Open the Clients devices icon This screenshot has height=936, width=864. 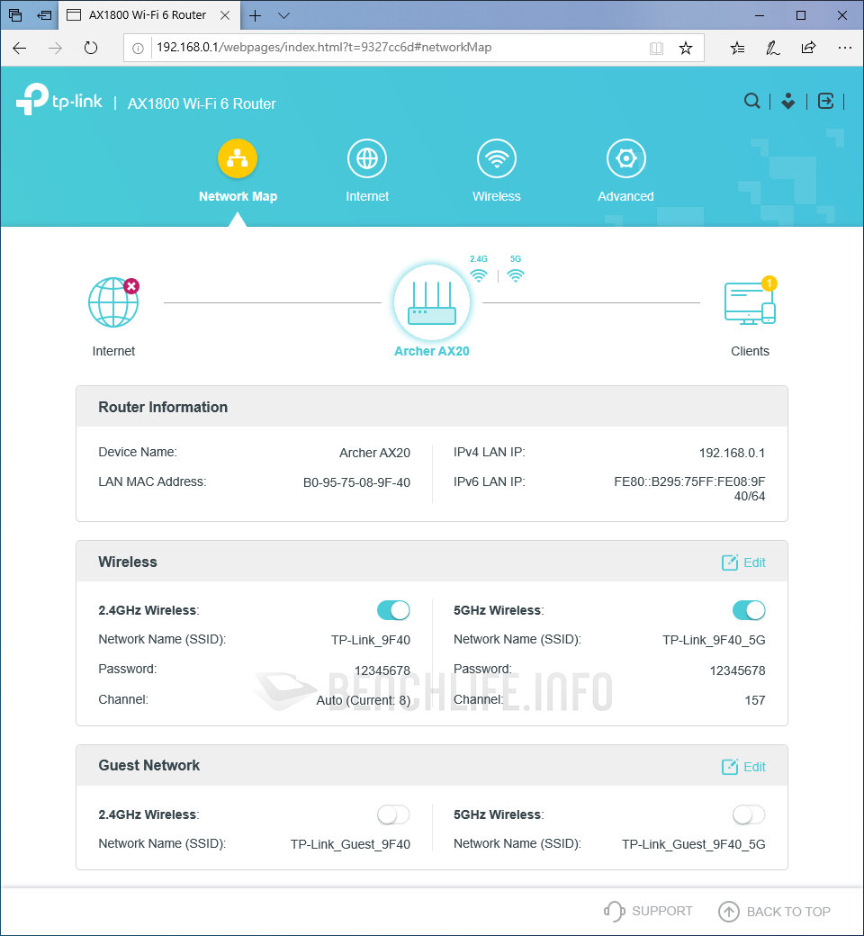[x=750, y=302]
